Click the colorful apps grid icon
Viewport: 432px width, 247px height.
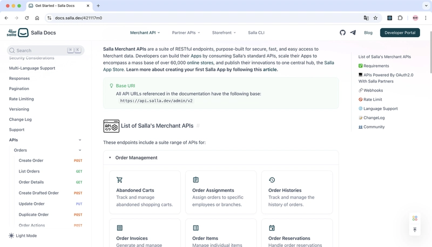tap(415, 218)
